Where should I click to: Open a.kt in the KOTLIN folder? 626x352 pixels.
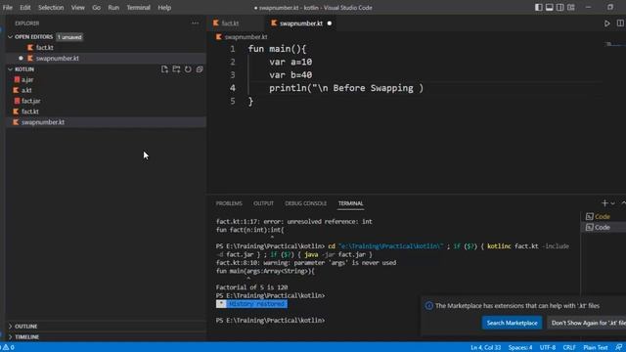[x=26, y=90]
